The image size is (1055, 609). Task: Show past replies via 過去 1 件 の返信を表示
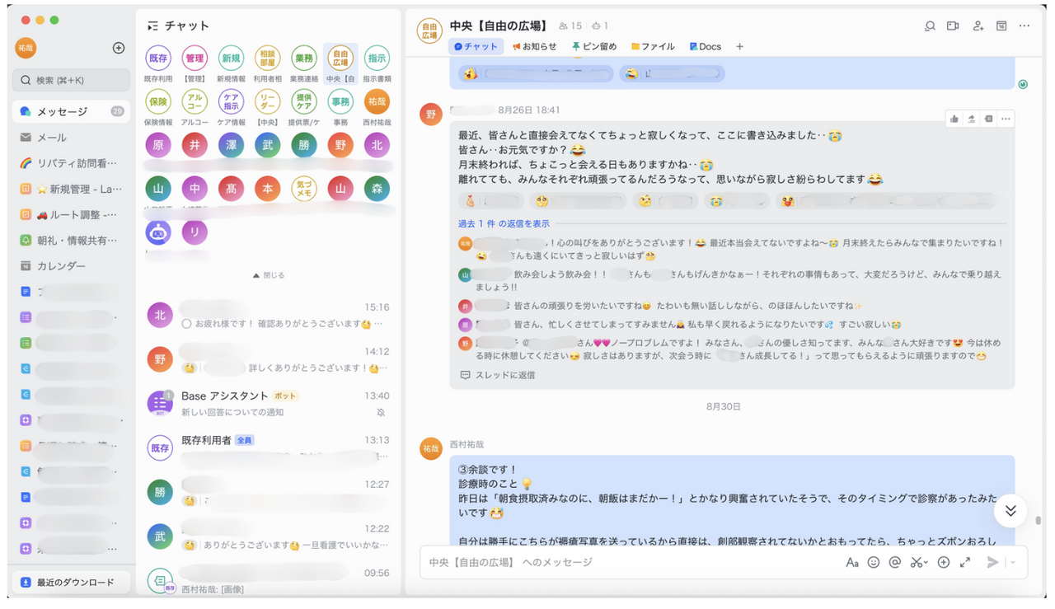pyautogui.click(x=504, y=223)
